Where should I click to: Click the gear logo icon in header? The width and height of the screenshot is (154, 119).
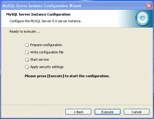pos(142,18)
